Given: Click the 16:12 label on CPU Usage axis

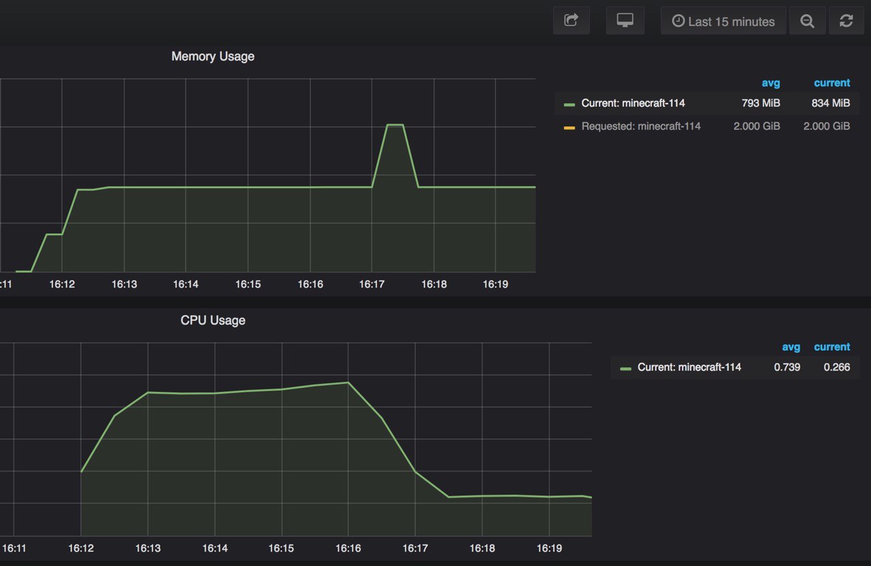Looking at the screenshot, I should [81, 548].
